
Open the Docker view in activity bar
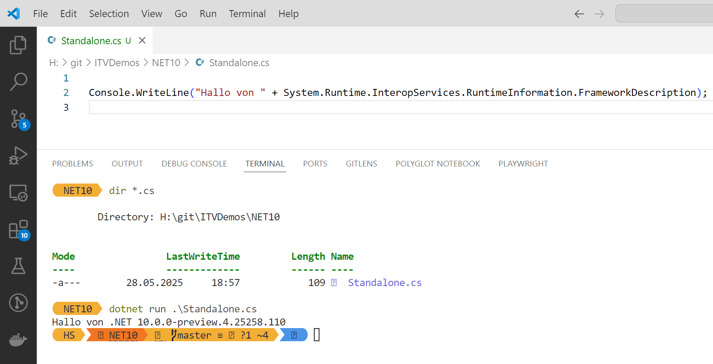[18, 339]
